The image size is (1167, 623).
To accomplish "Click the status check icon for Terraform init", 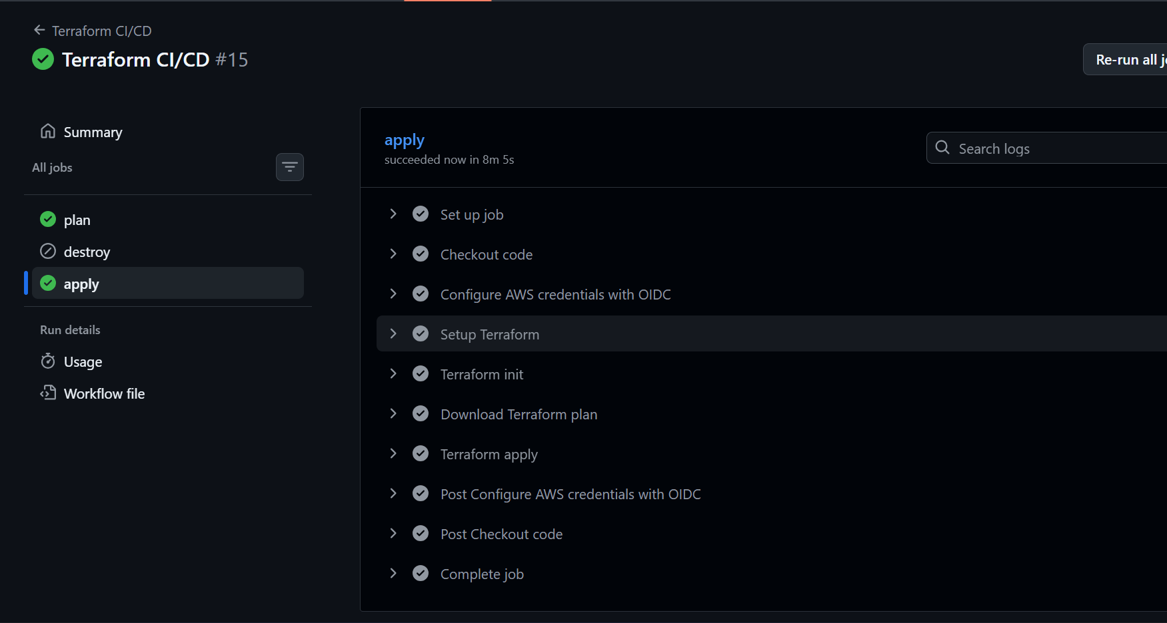I will 421,373.
